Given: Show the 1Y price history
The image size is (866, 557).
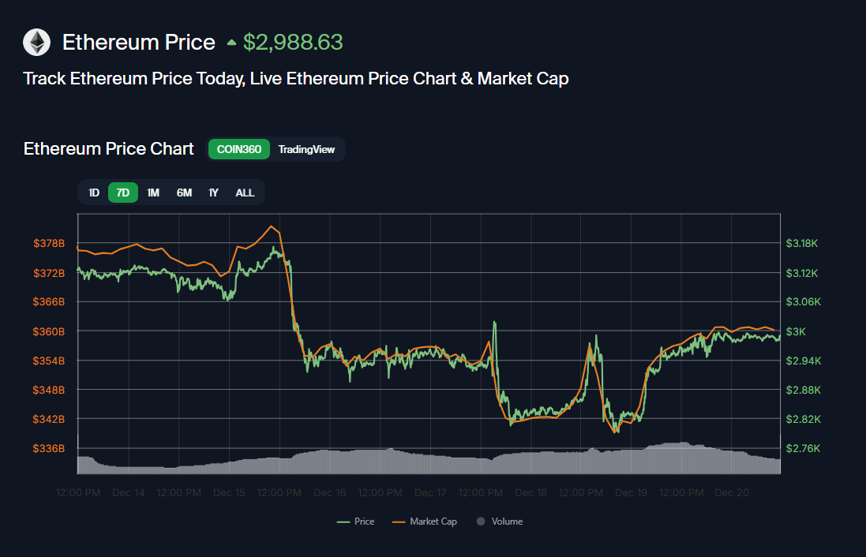Looking at the screenshot, I should (213, 192).
